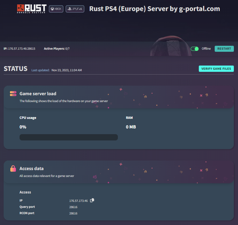This screenshot has height=225, width=238.
Task: Click the Last updated timestamp Nov 23, 2023
Action: click(67, 70)
